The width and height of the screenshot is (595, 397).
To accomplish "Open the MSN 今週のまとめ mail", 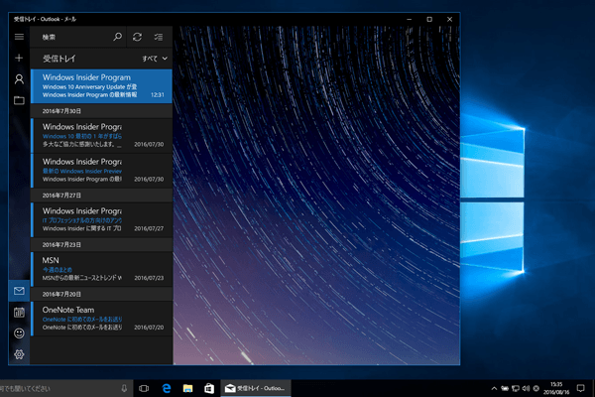I will pos(102,269).
